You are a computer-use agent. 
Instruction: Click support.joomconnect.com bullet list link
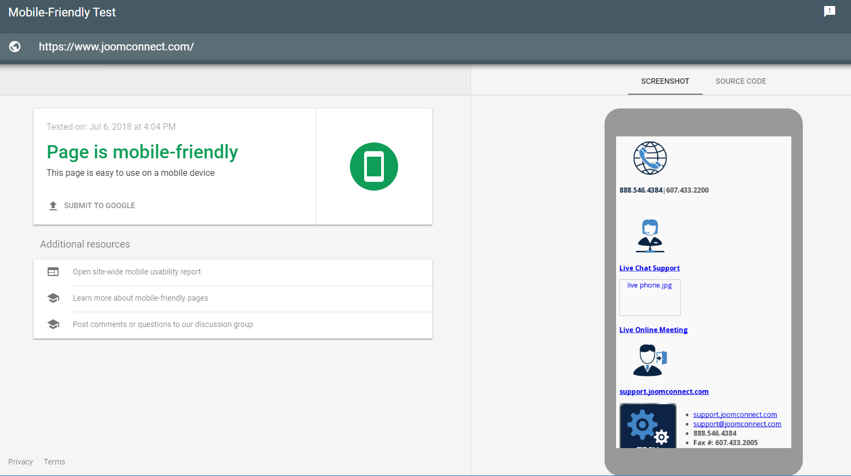tap(735, 415)
